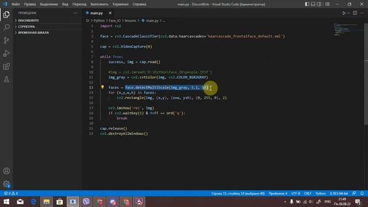Open the Manage gear icon
Screen dimensions: 368x207
pos(6,184)
